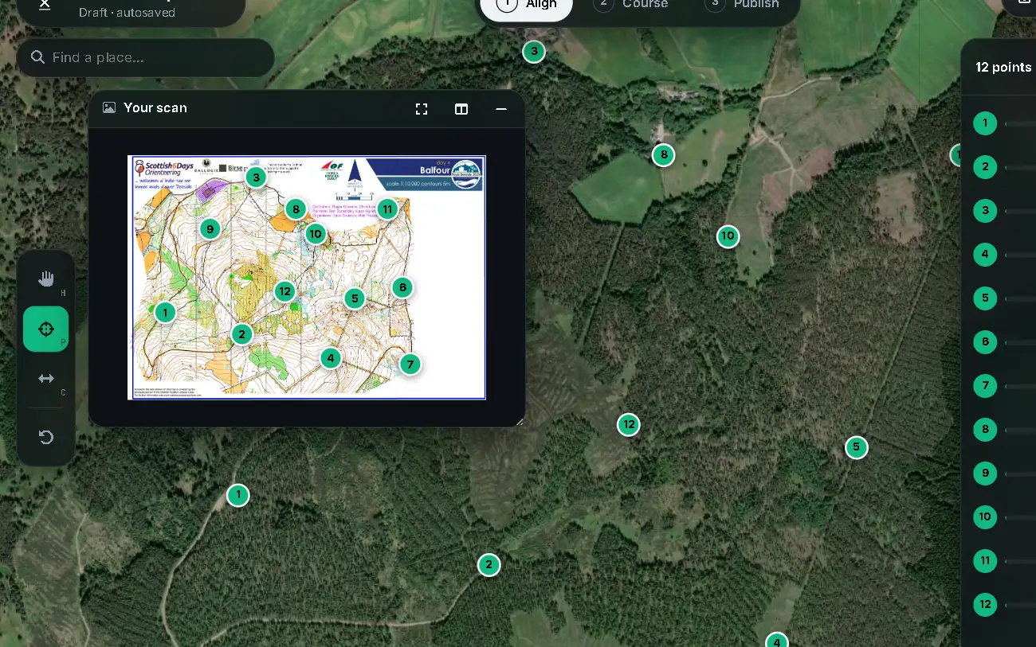Click the 'Your scan' panel title
Viewport: 1036px width, 647px height.
point(155,107)
